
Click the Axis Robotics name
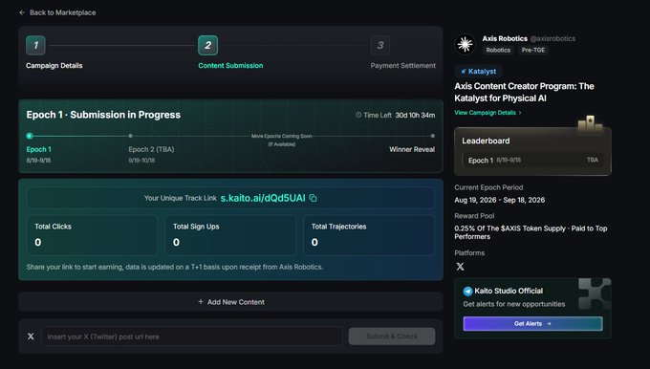coord(505,38)
